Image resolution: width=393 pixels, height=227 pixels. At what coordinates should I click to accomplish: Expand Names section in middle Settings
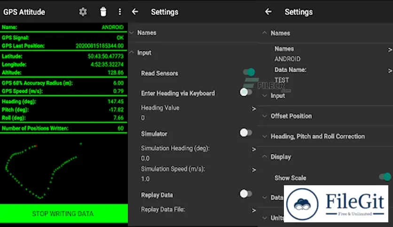point(132,33)
